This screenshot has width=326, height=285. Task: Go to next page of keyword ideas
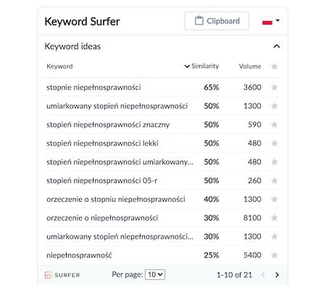click(x=277, y=275)
